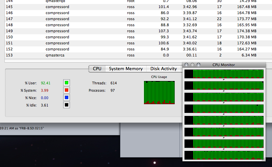Click the 173.77 MB memory cell
272x167 pixels.
(x=247, y=19)
